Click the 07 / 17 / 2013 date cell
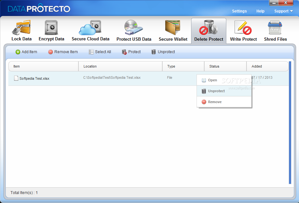The height and width of the screenshot is (203, 299). point(262,78)
